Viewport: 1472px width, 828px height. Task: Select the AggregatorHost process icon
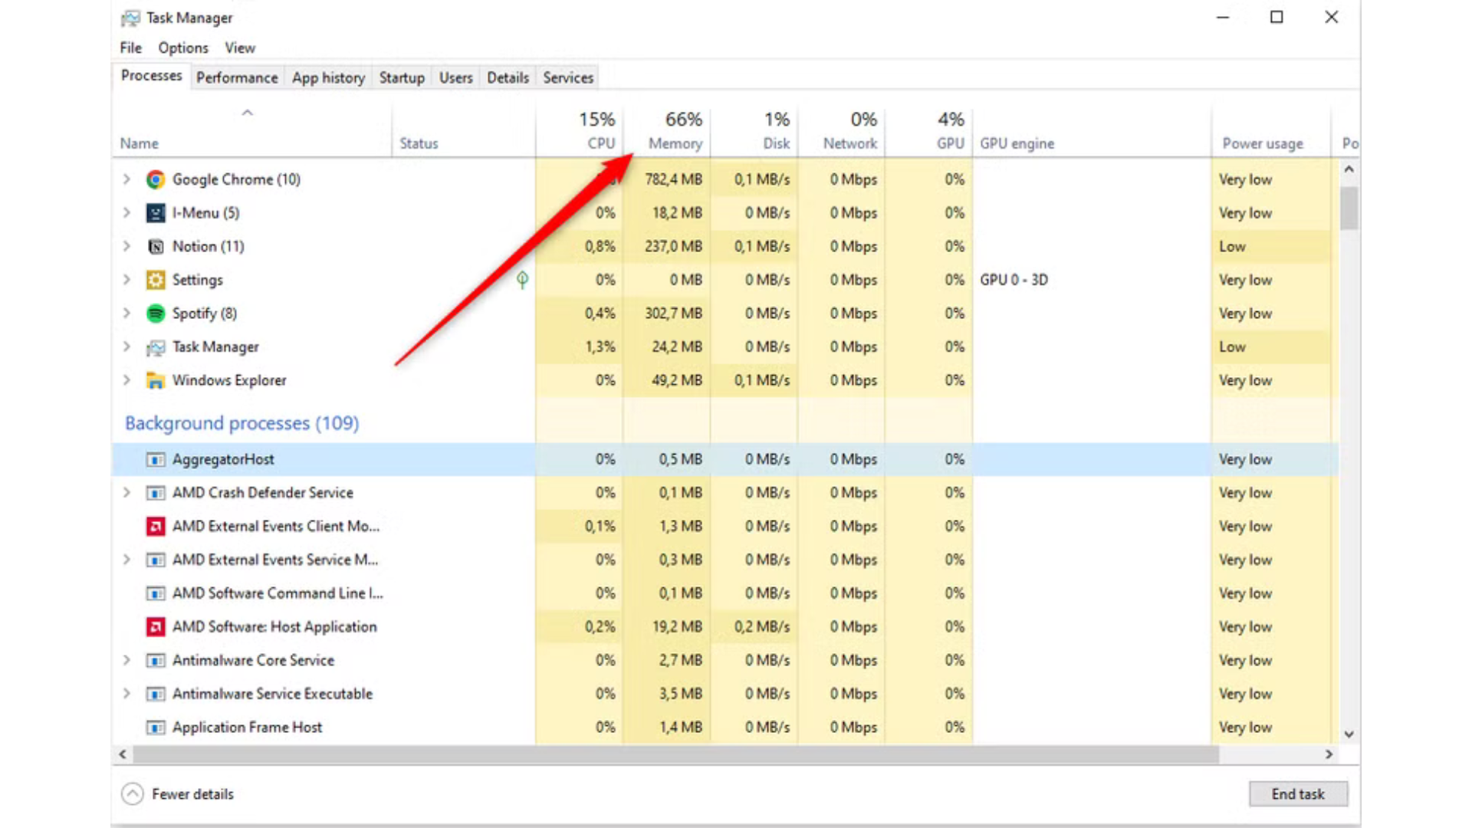(x=156, y=459)
